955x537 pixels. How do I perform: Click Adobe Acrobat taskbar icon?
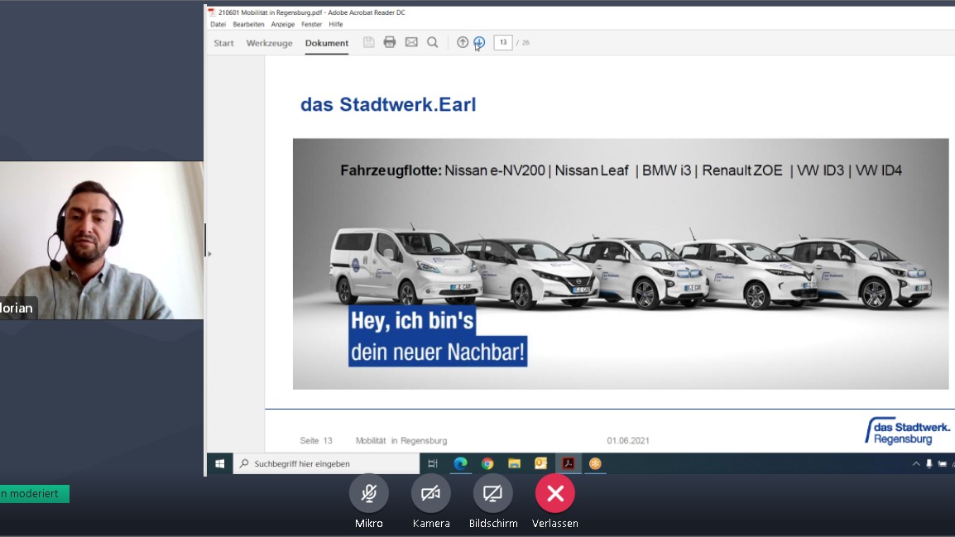[569, 463]
